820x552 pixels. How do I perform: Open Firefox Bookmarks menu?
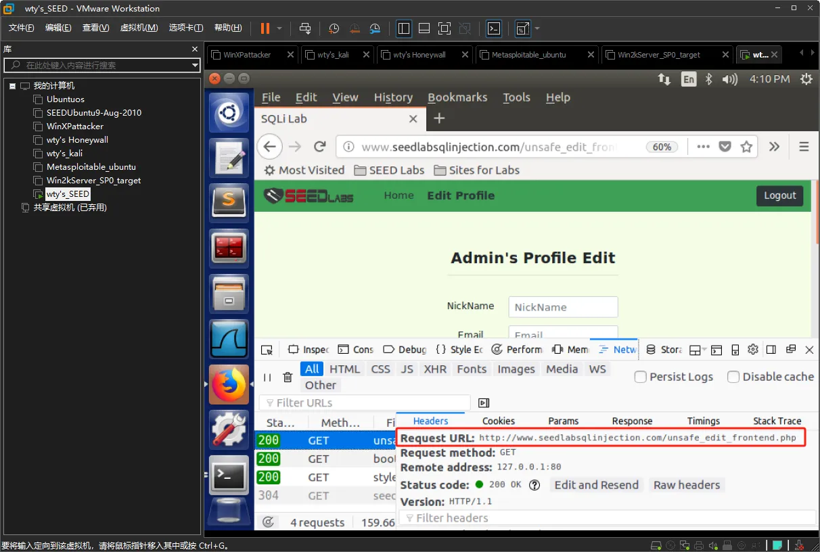pyautogui.click(x=457, y=97)
